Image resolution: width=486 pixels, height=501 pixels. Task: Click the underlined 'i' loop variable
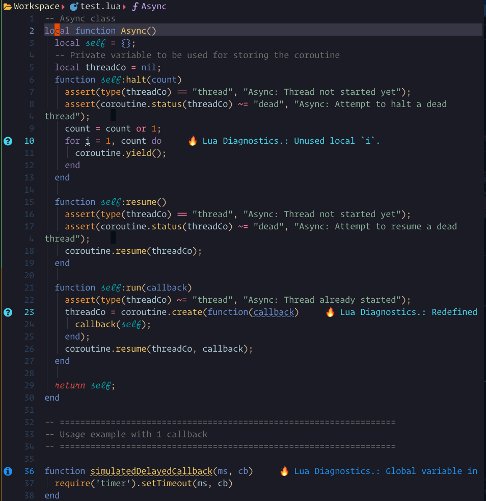click(x=88, y=141)
